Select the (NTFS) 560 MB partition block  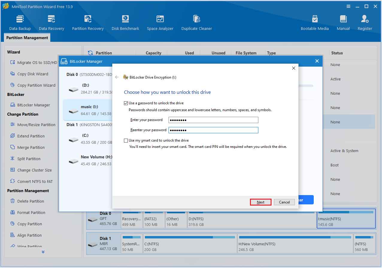tap(364, 244)
